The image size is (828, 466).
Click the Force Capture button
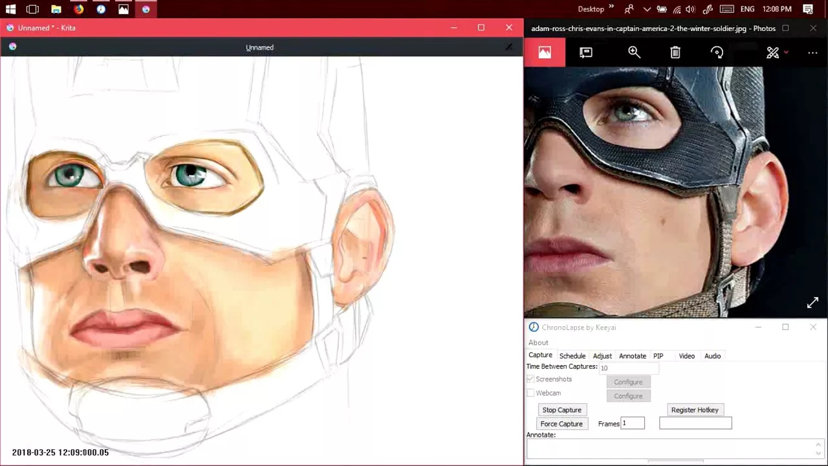[x=561, y=424]
